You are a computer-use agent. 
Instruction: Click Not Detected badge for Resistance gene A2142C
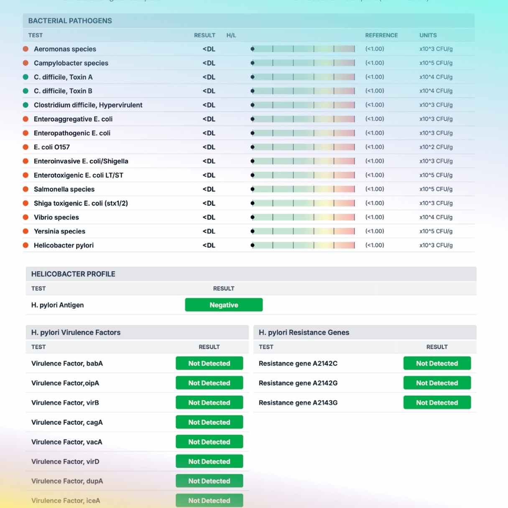(x=437, y=363)
